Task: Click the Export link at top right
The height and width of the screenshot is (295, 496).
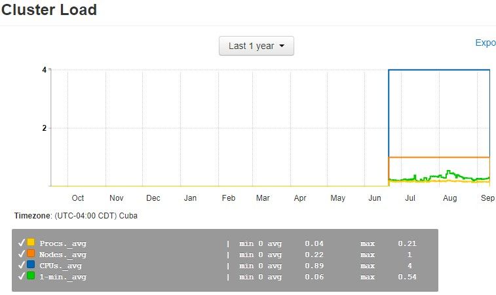Action: (485, 43)
